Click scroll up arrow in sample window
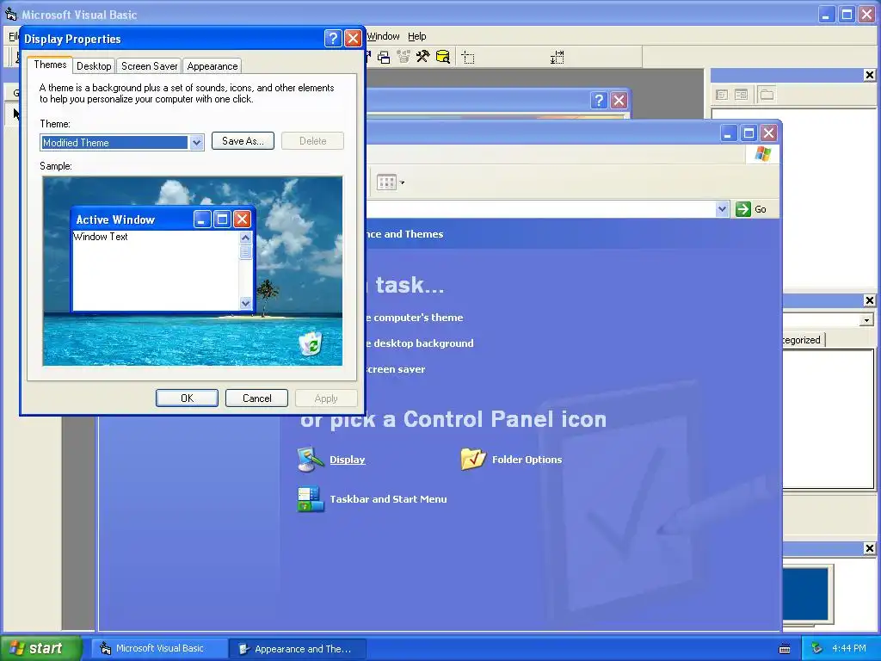The width and height of the screenshot is (881, 661). 245,238
